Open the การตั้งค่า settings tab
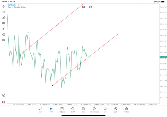 point(127,110)
